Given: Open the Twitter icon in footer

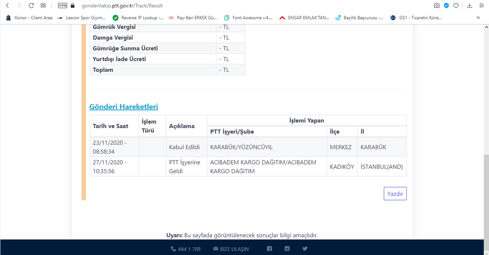Looking at the screenshot, I should click(x=305, y=249).
